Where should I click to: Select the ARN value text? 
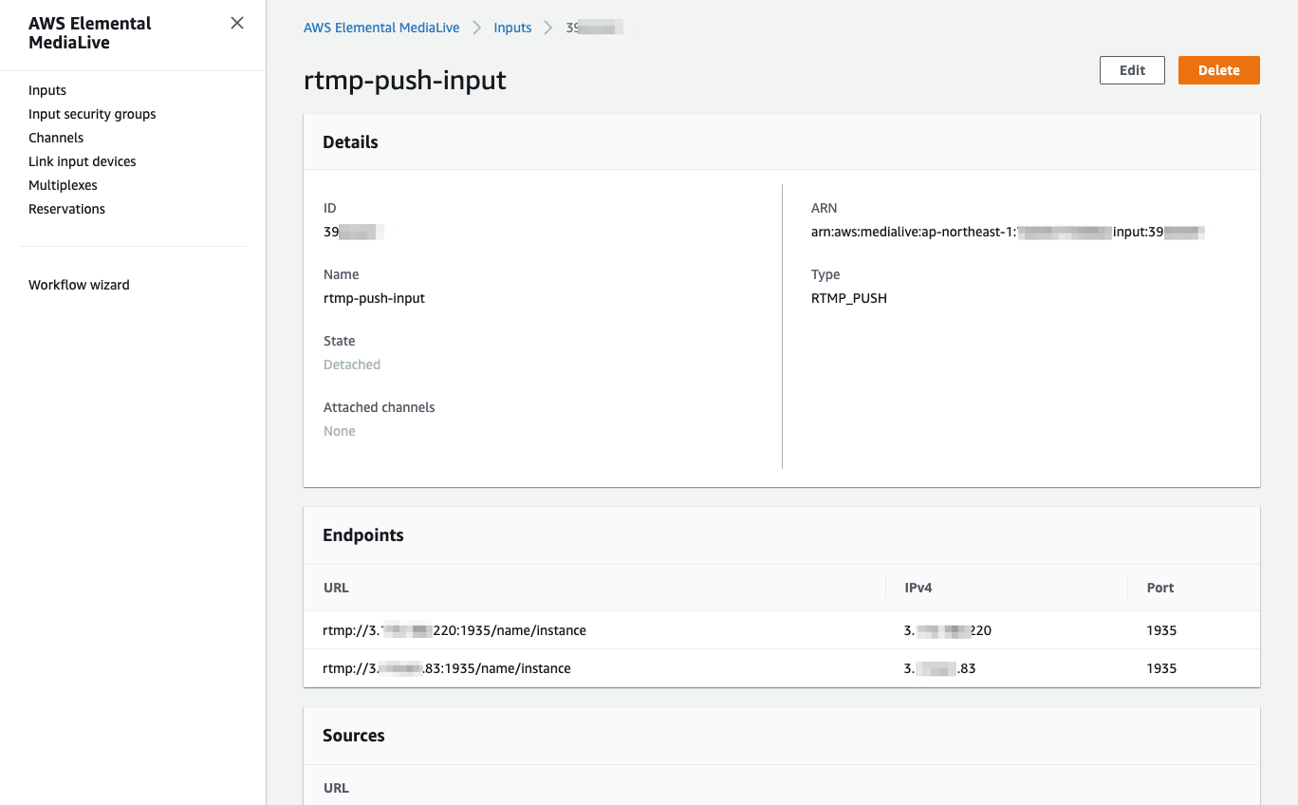[1008, 232]
